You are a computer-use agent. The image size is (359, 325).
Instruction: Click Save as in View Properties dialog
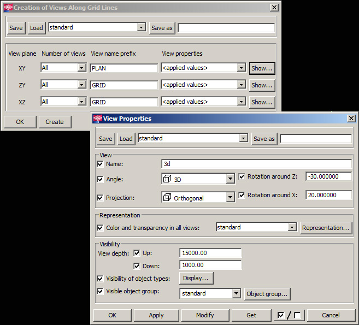tap(264, 139)
